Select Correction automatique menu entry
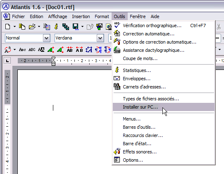The image size is (224, 174). [164, 34]
